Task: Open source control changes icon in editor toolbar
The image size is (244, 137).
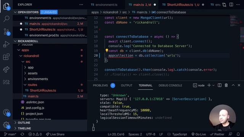Action: click(224, 5)
